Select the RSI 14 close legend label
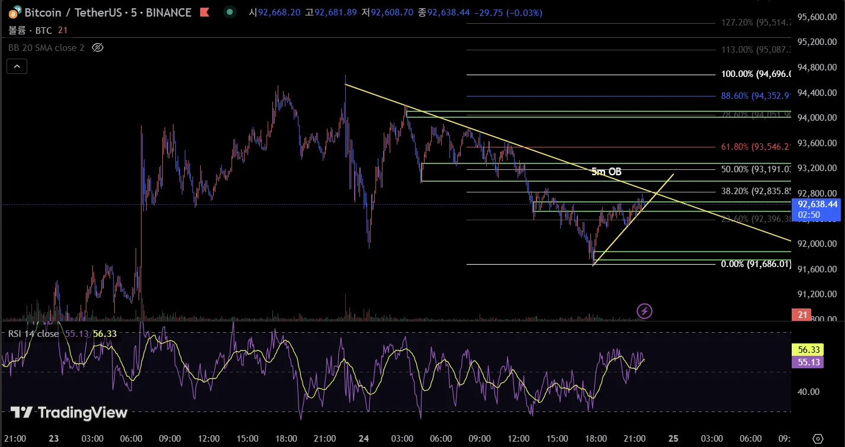The image size is (845, 447). pyautogui.click(x=33, y=333)
